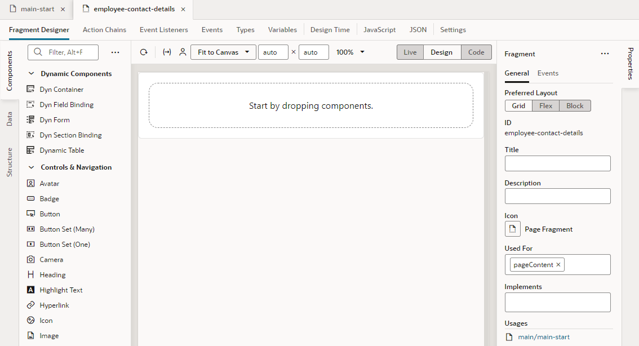Click the component Filter search field
This screenshot has height=346, width=639.
tap(63, 52)
